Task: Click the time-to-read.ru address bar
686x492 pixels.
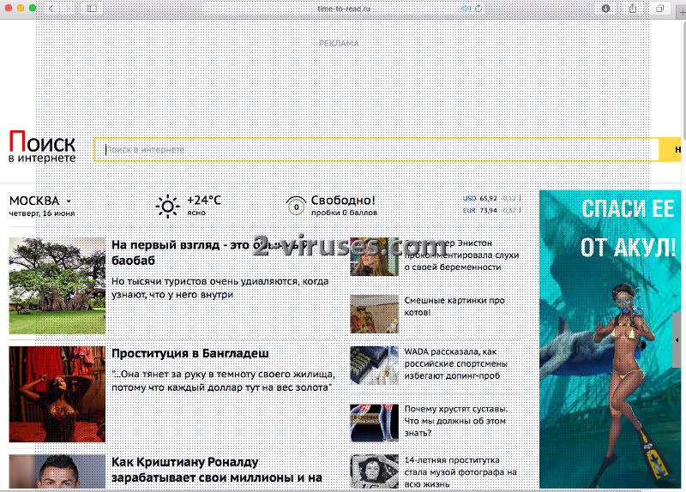Action: (x=334, y=8)
